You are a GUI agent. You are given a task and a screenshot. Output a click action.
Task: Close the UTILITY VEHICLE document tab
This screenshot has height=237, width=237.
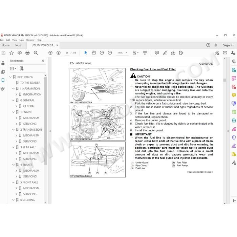[57, 45]
